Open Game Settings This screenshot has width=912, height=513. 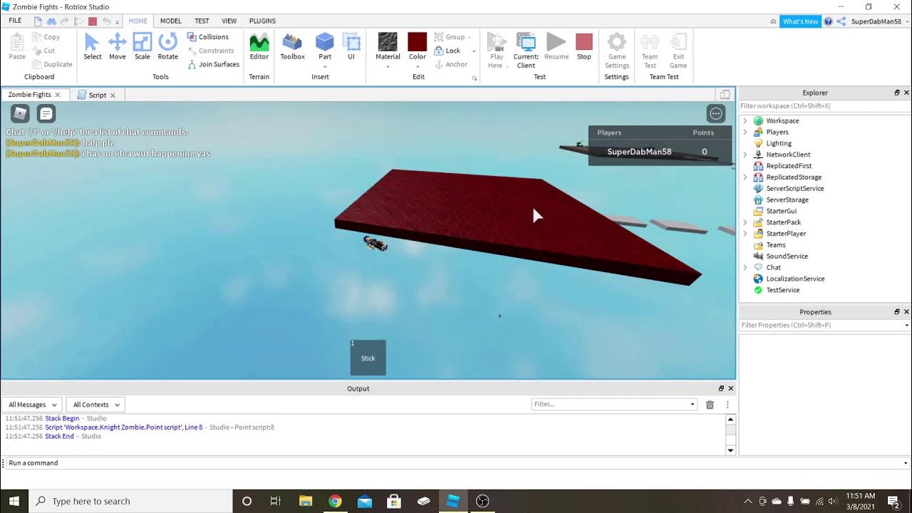coord(617,50)
